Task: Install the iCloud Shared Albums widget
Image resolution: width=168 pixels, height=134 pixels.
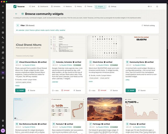Action: coord(20,90)
